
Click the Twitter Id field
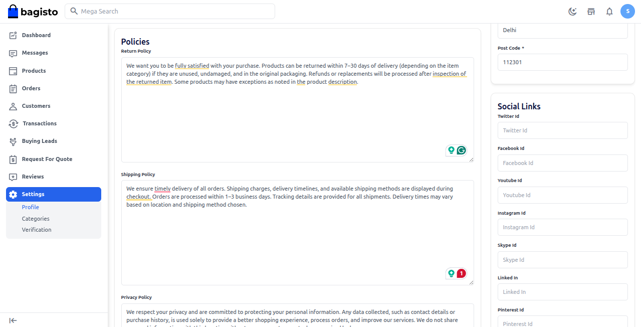click(562, 130)
